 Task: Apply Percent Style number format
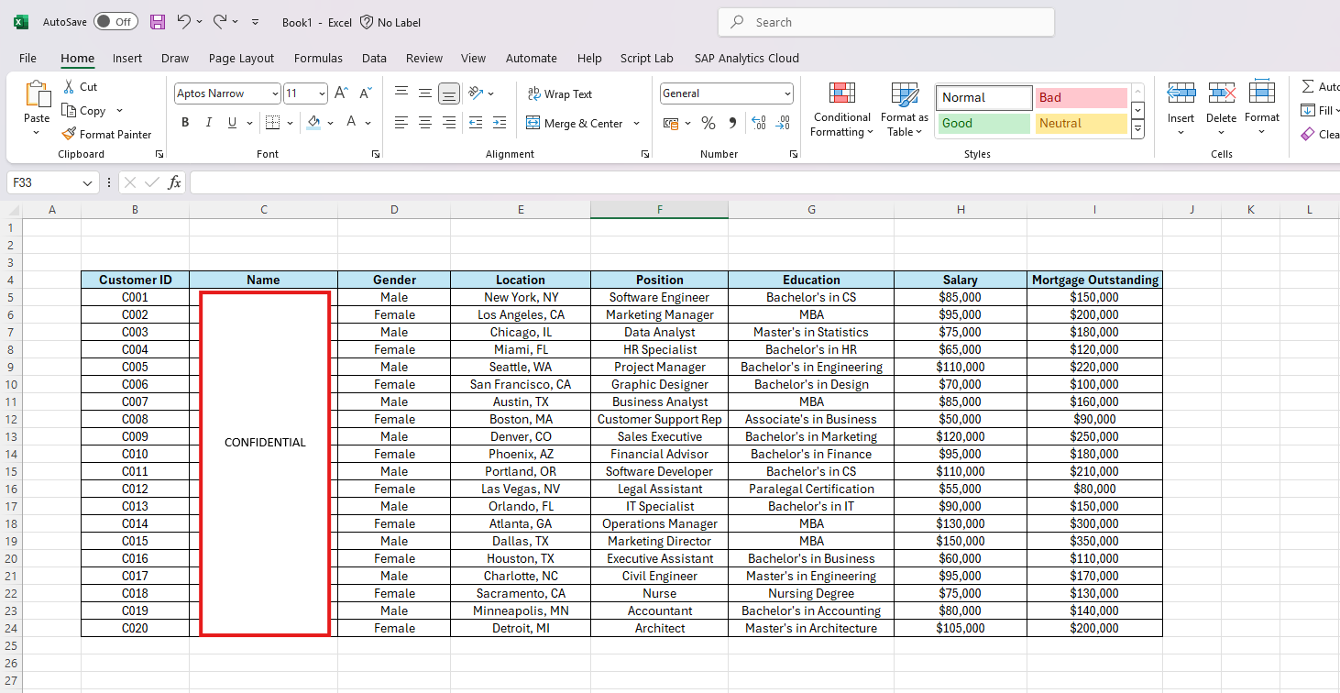(x=708, y=123)
